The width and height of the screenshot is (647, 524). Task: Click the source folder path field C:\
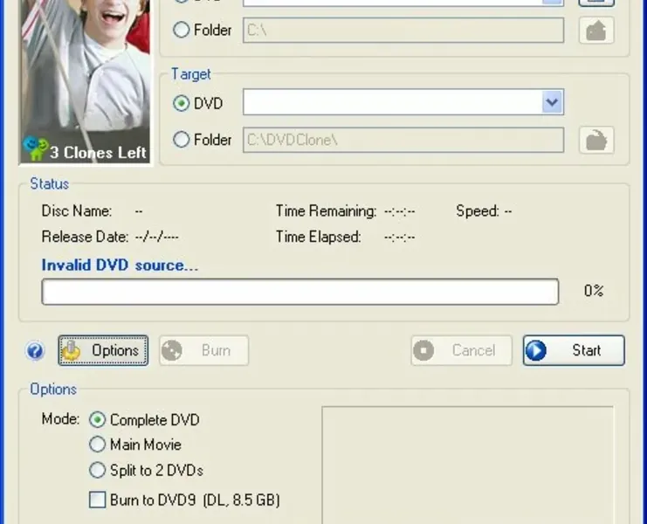click(x=403, y=30)
